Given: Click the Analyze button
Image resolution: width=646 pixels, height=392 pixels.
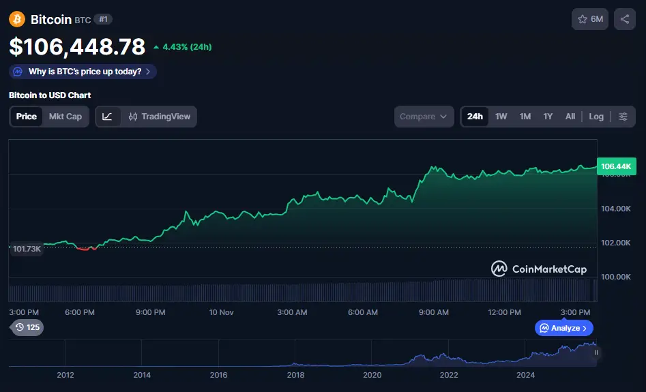Looking at the screenshot, I should point(564,328).
